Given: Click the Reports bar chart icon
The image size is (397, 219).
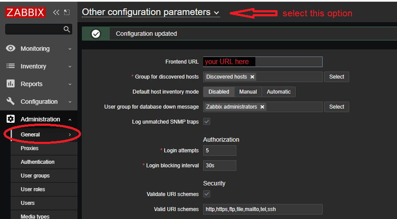Looking at the screenshot, I should tap(11, 84).
